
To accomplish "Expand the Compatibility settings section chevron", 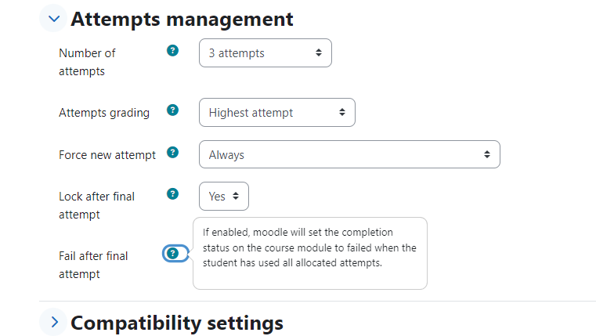I will coord(53,323).
